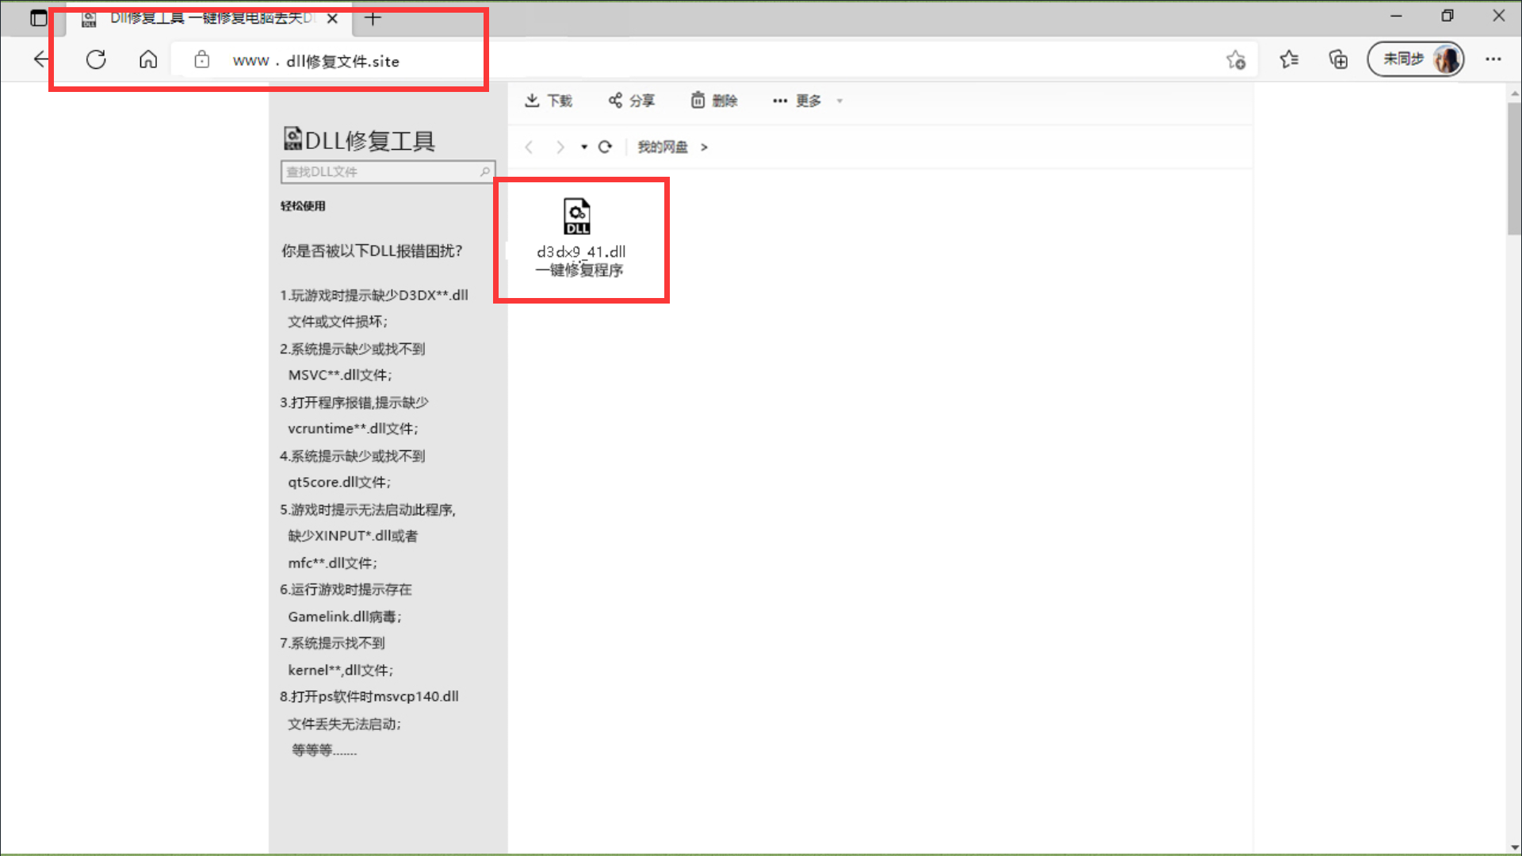Click the 分享 share button
Image resolution: width=1522 pixels, height=856 pixels.
[x=631, y=101]
